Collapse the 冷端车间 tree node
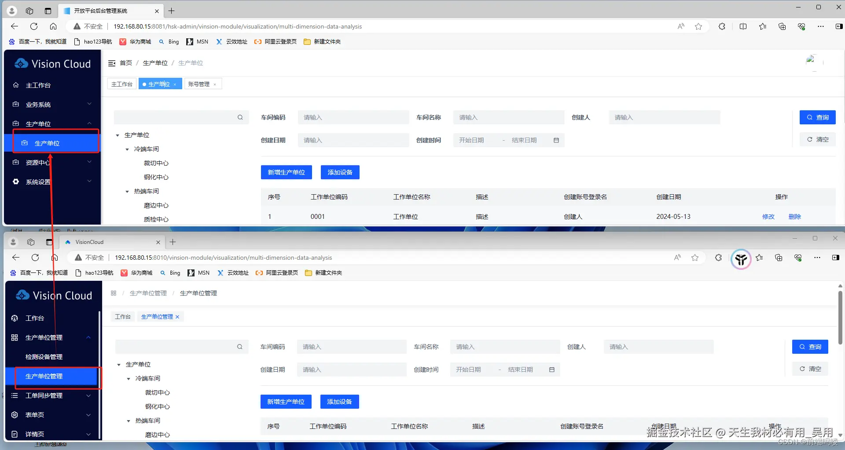The height and width of the screenshot is (450, 845). 127,149
